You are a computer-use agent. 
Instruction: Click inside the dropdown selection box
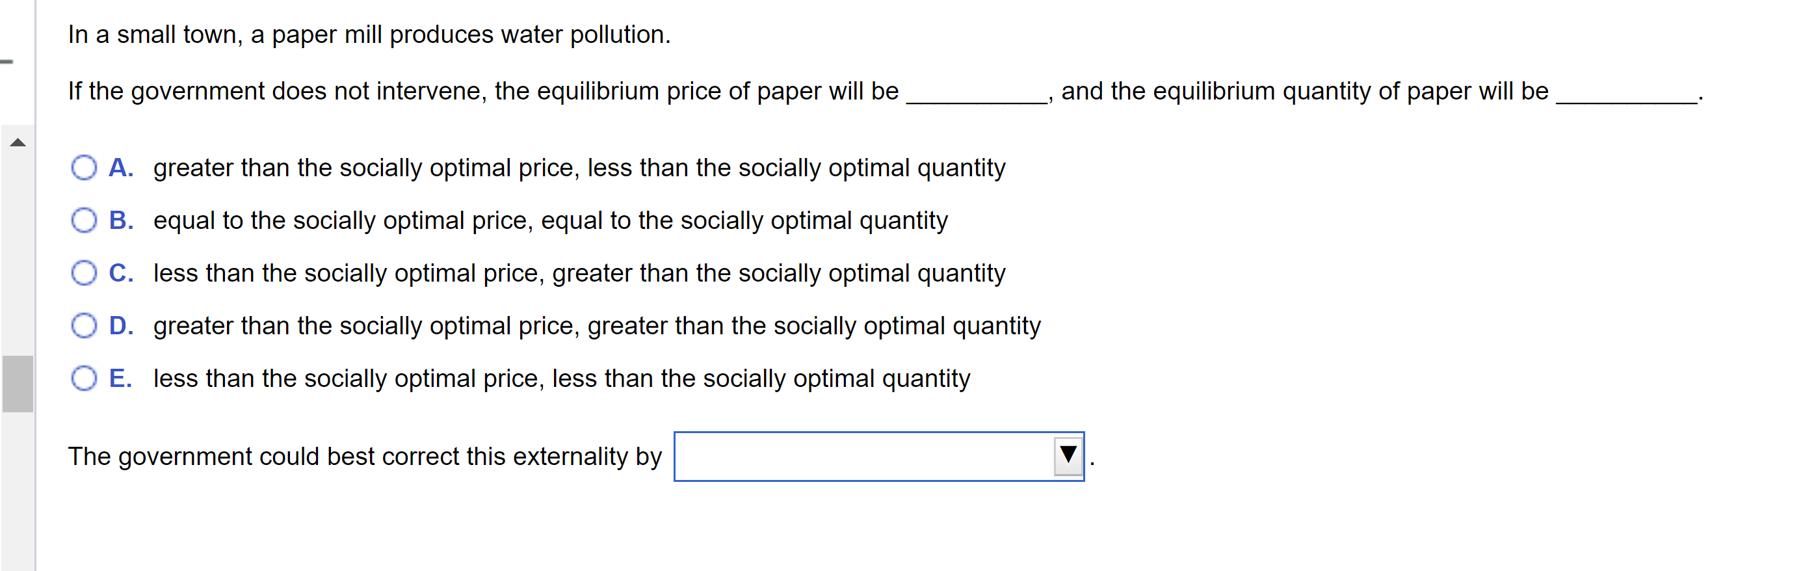pyautogui.click(x=845, y=457)
